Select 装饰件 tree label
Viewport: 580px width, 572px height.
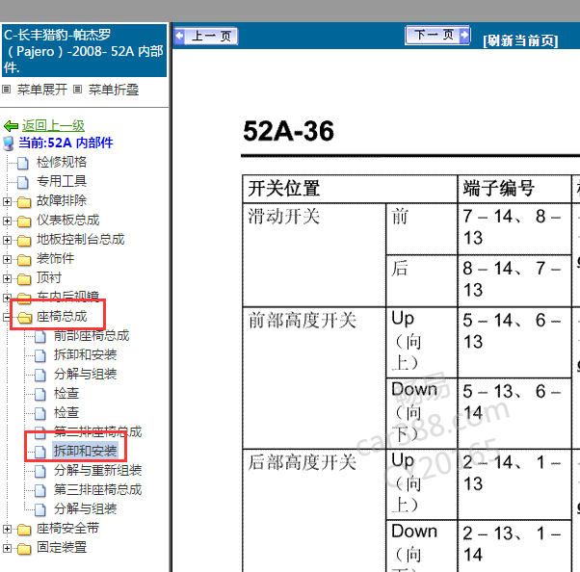[55, 258]
